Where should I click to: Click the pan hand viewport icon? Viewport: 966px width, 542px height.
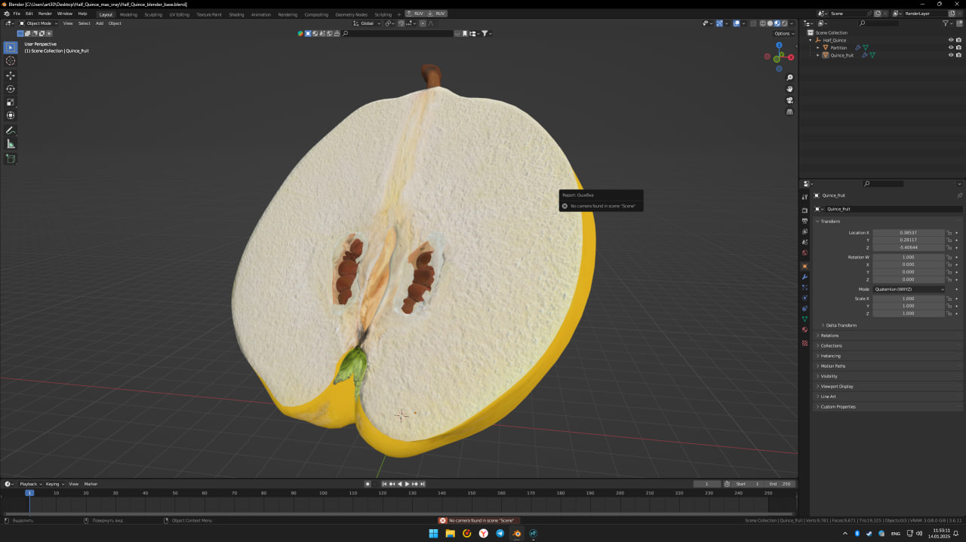pos(789,89)
